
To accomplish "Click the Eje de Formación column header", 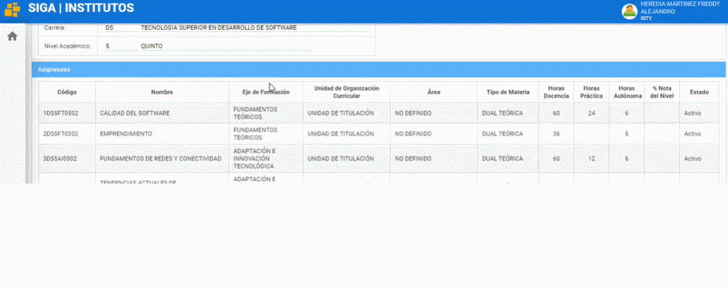I will click(266, 92).
